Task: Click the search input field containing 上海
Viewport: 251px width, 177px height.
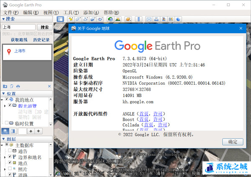Action: pyautogui.click(x=19, y=27)
